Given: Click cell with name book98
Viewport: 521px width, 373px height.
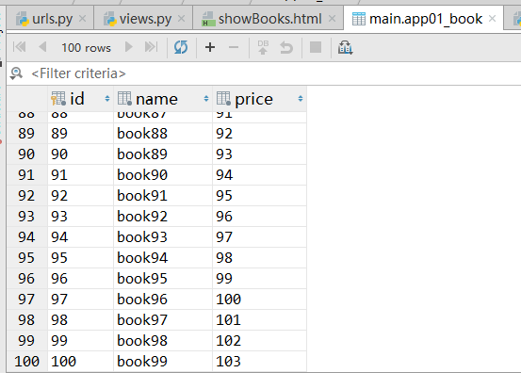Looking at the screenshot, I should tap(163, 341).
